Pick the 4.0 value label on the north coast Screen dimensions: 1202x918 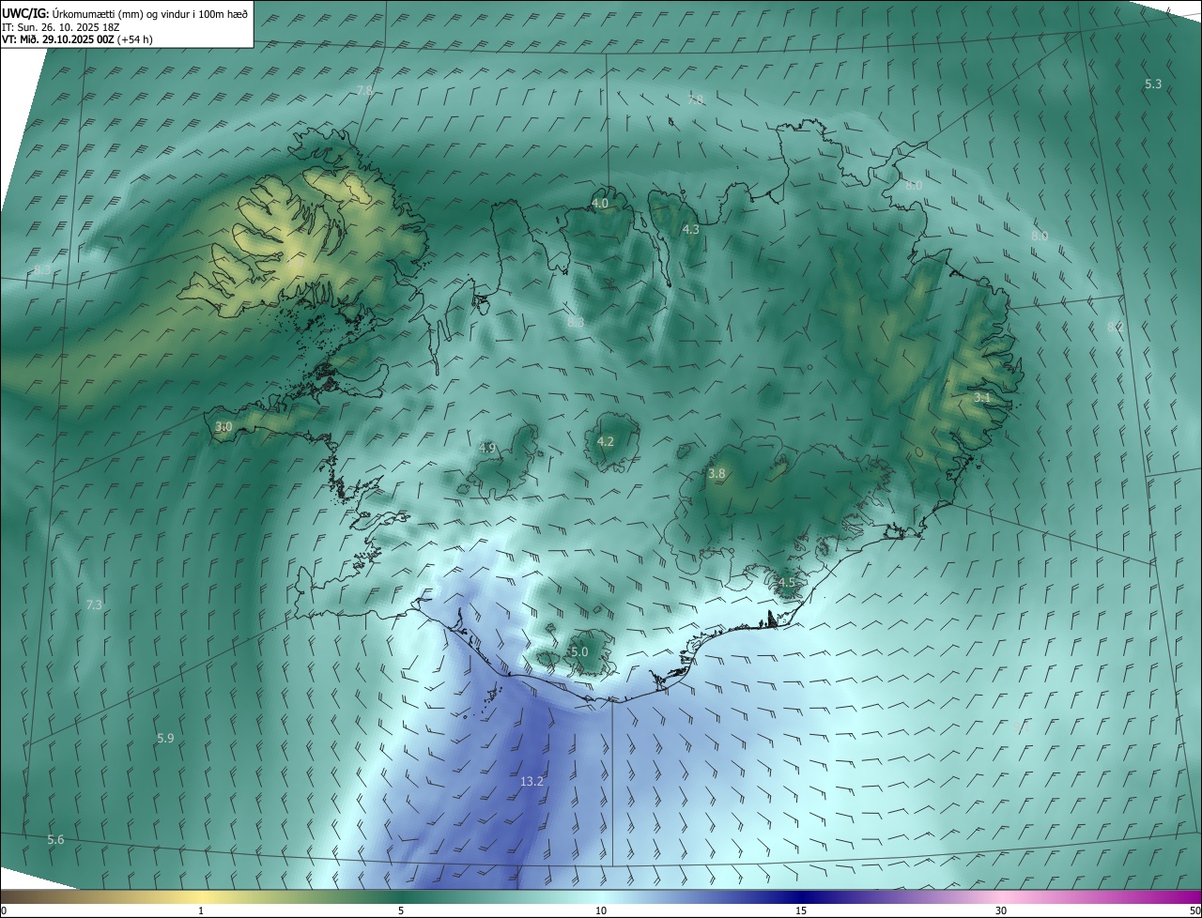600,203
